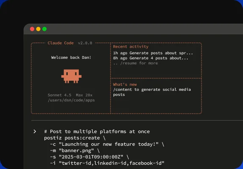Click the green maximize window button
This screenshot has width=243, height=169.
tap(44, 29)
